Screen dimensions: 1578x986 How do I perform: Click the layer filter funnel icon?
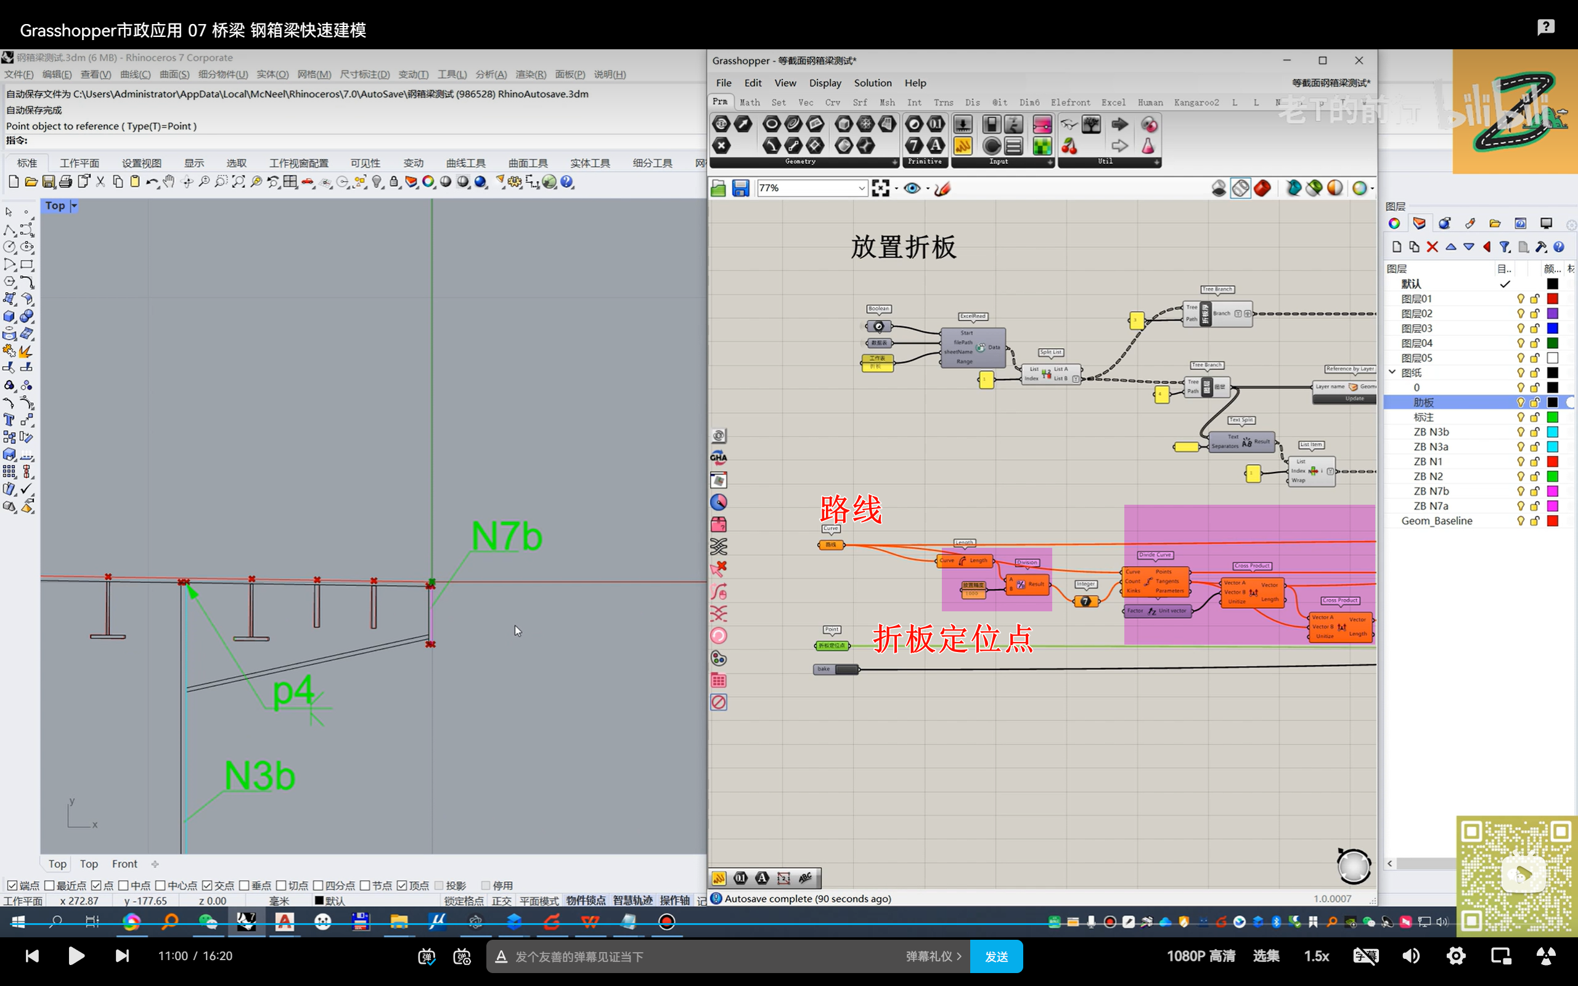pos(1504,247)
